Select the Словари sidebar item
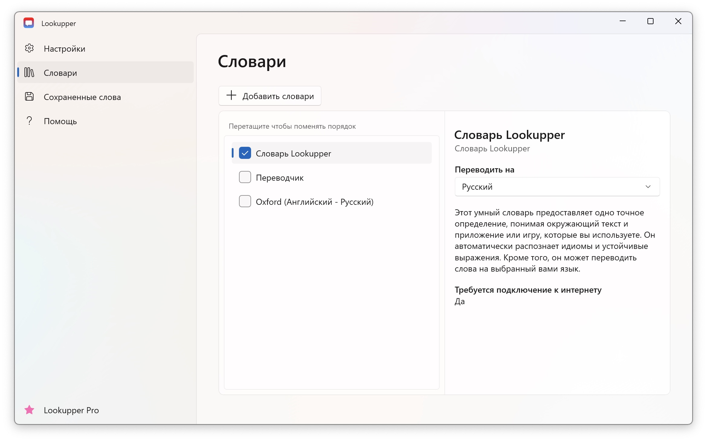 point(105,72)
